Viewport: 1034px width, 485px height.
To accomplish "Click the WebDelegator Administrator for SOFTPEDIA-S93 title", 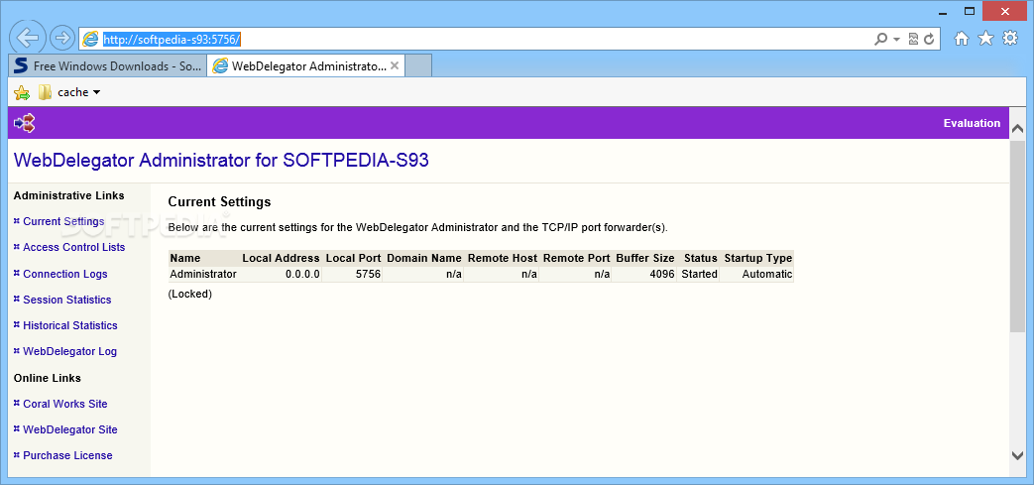I will pos(221,161).
